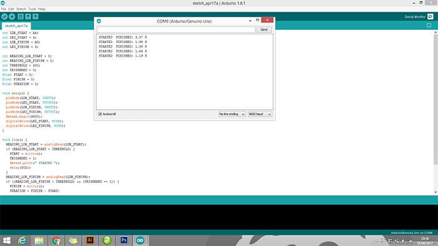The width and height of the screenshot is (438, 246).
Task: Click the Send button in serial monitor
Action: coord(264,29)
